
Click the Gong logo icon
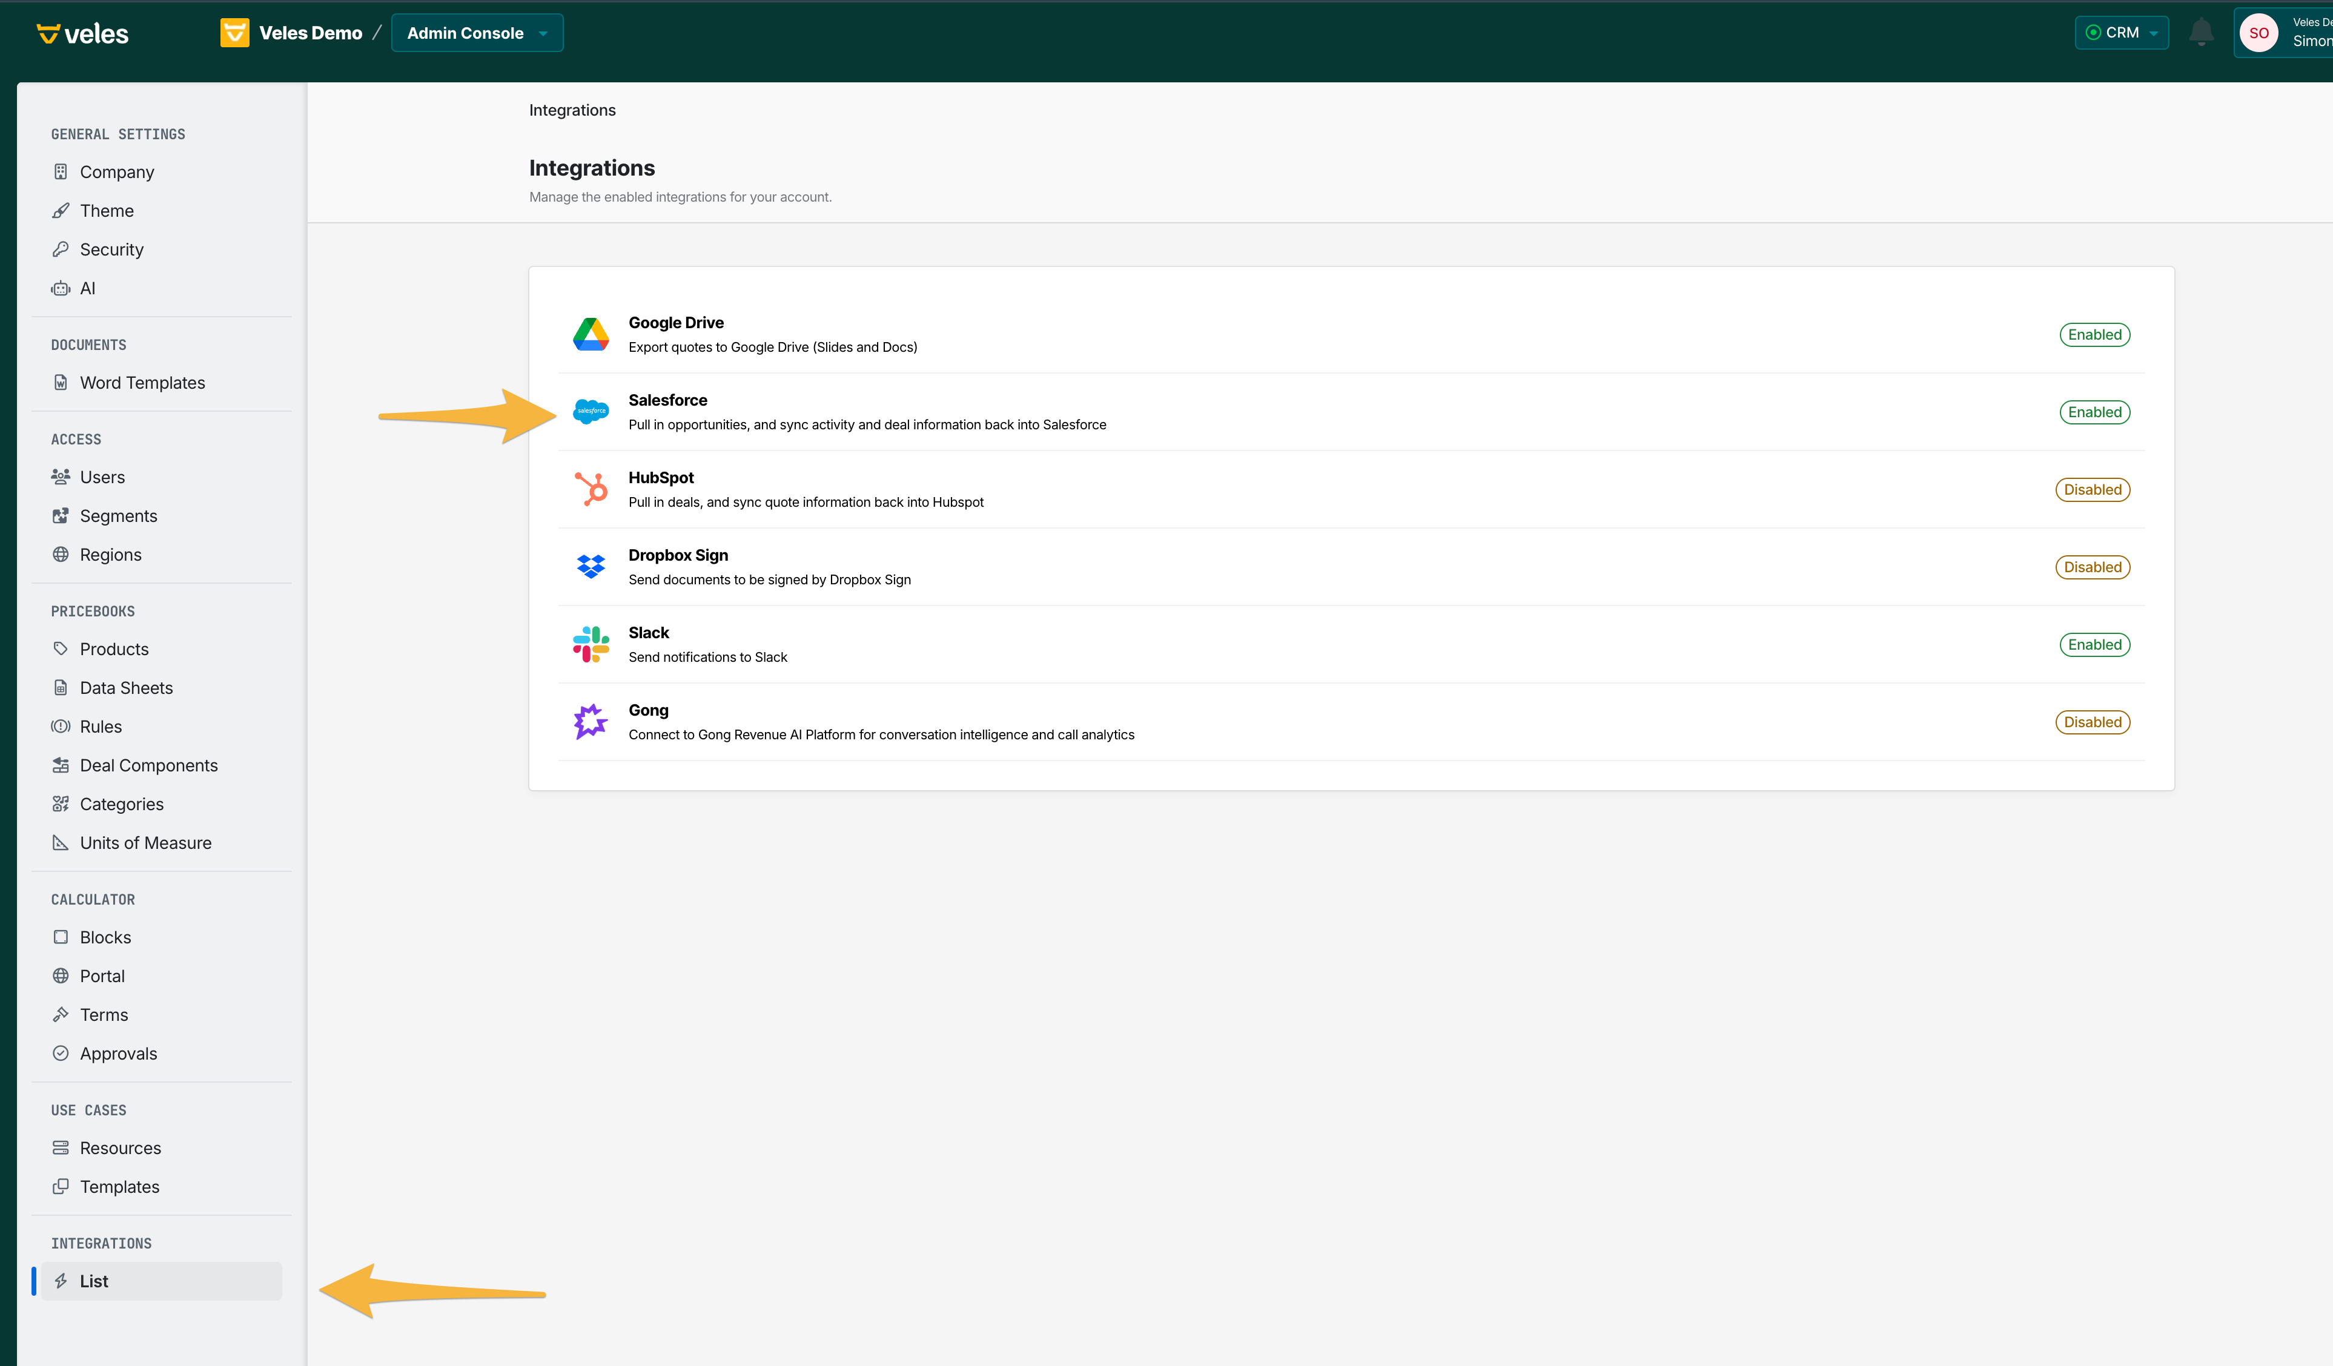click(x=591, y=722)
